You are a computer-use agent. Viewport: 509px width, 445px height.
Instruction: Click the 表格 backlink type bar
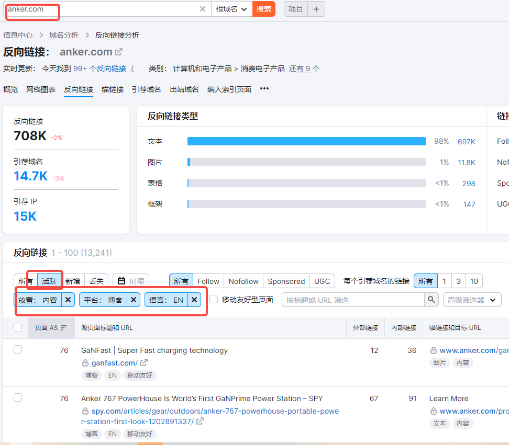[x=306, y=183]
